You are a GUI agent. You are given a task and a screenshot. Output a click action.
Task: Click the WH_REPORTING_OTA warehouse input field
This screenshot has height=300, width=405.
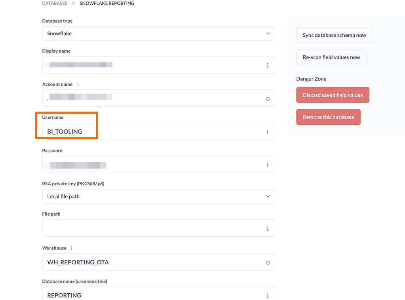coord(159,262)
